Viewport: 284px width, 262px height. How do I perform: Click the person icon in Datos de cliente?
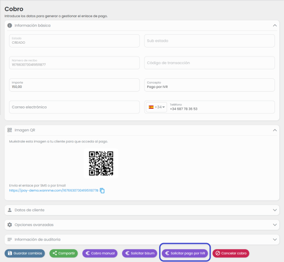(9, 210)
